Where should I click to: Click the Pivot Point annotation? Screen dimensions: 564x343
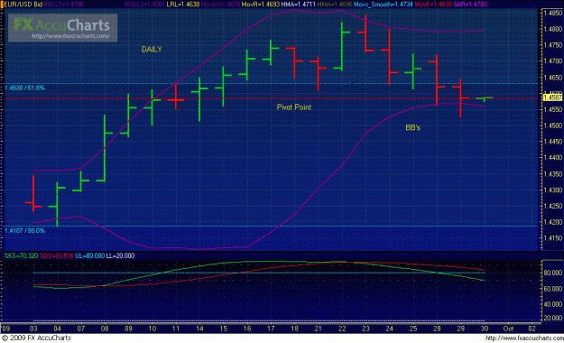click(294, 107)
